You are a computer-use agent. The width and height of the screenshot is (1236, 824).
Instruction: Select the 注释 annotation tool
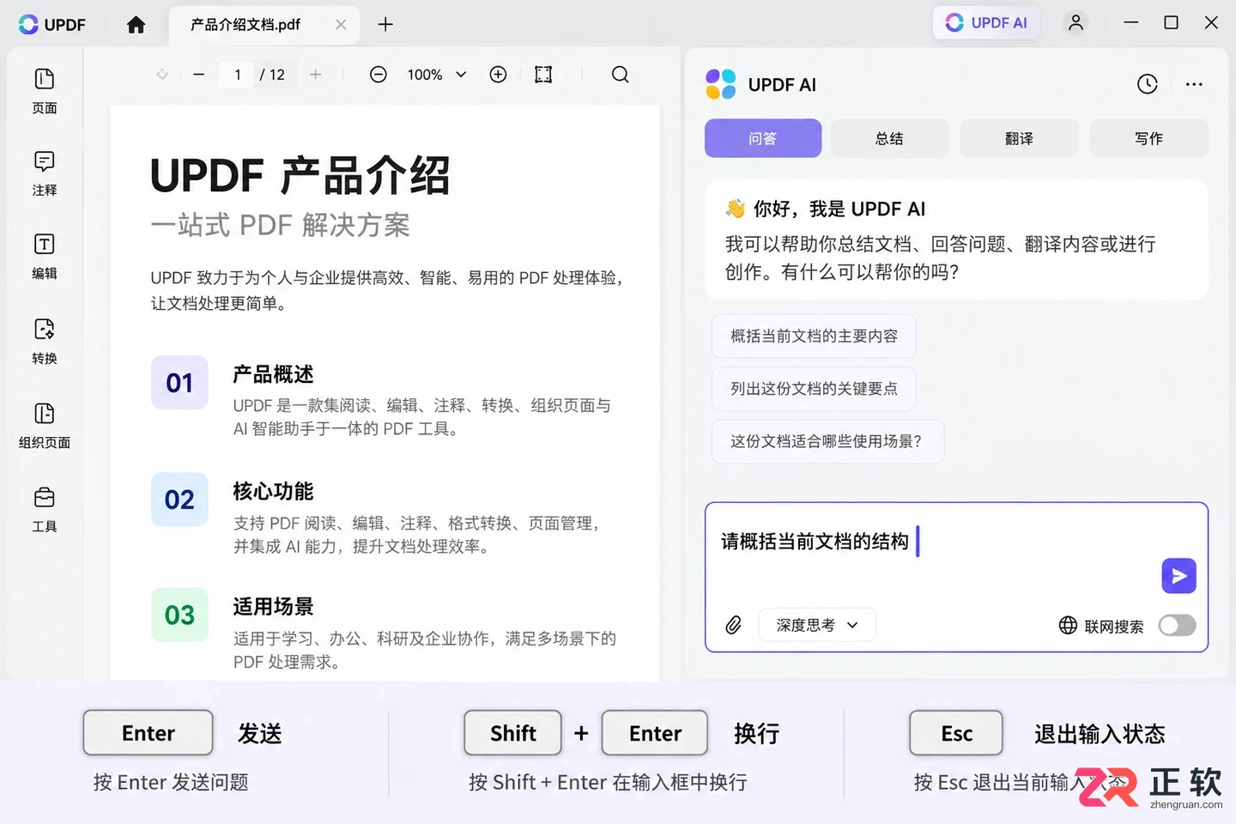coord(45,173)
